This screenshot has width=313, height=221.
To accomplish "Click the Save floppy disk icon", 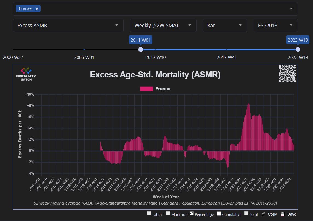I will [283, 214].
